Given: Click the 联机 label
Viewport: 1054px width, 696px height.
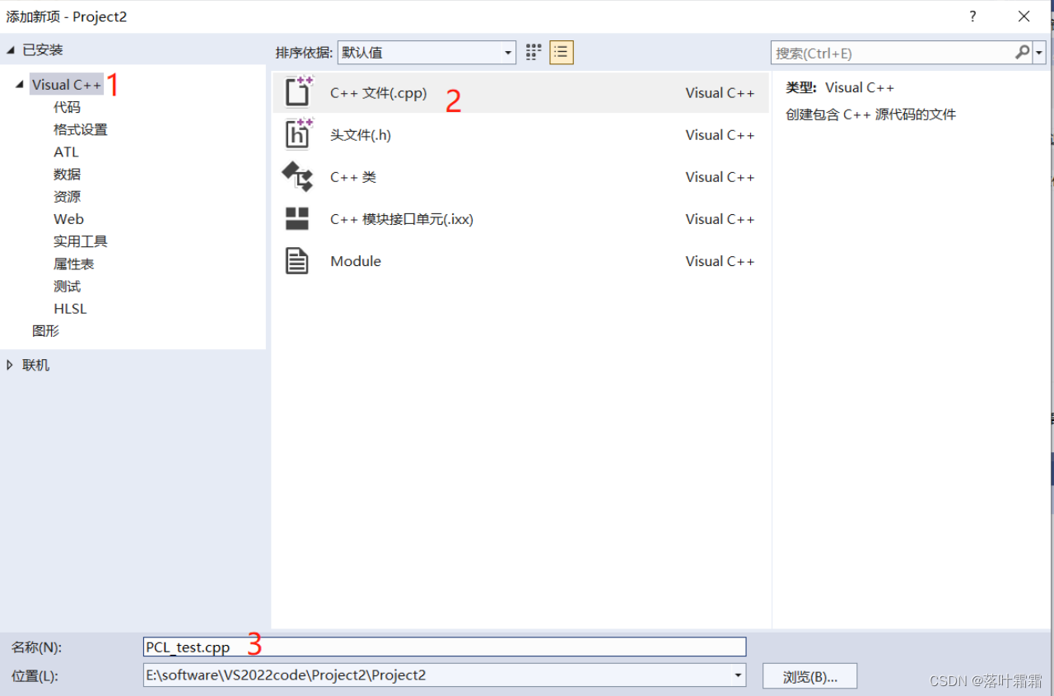Looking at the screenshot, I should 36,365.
